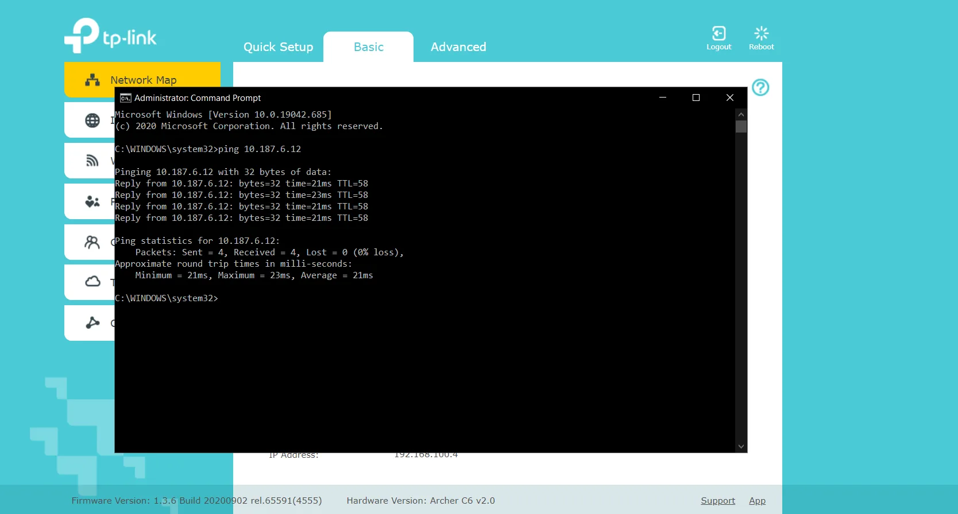Open Command Prompt title bar system icon
This screenshot has width=958, height=514.
click(x=125, y=98)
